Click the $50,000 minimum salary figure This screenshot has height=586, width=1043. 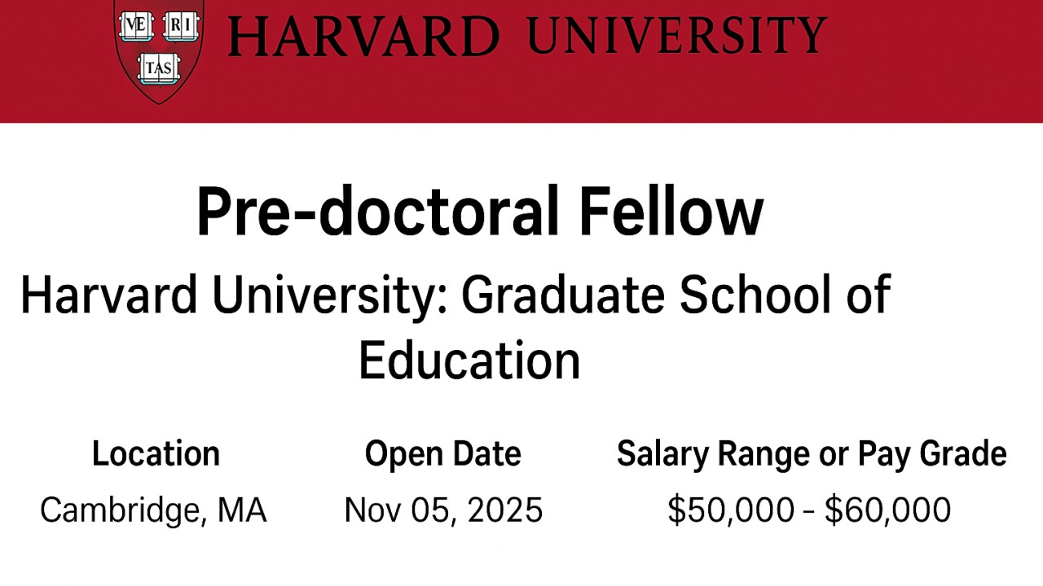pyautogui.click(x=730, y=510)
